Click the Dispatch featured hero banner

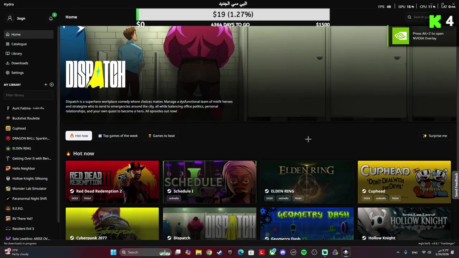tap(258, 73)
